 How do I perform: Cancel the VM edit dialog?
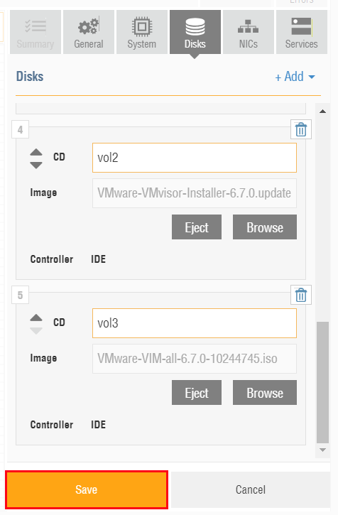point(251,489)
